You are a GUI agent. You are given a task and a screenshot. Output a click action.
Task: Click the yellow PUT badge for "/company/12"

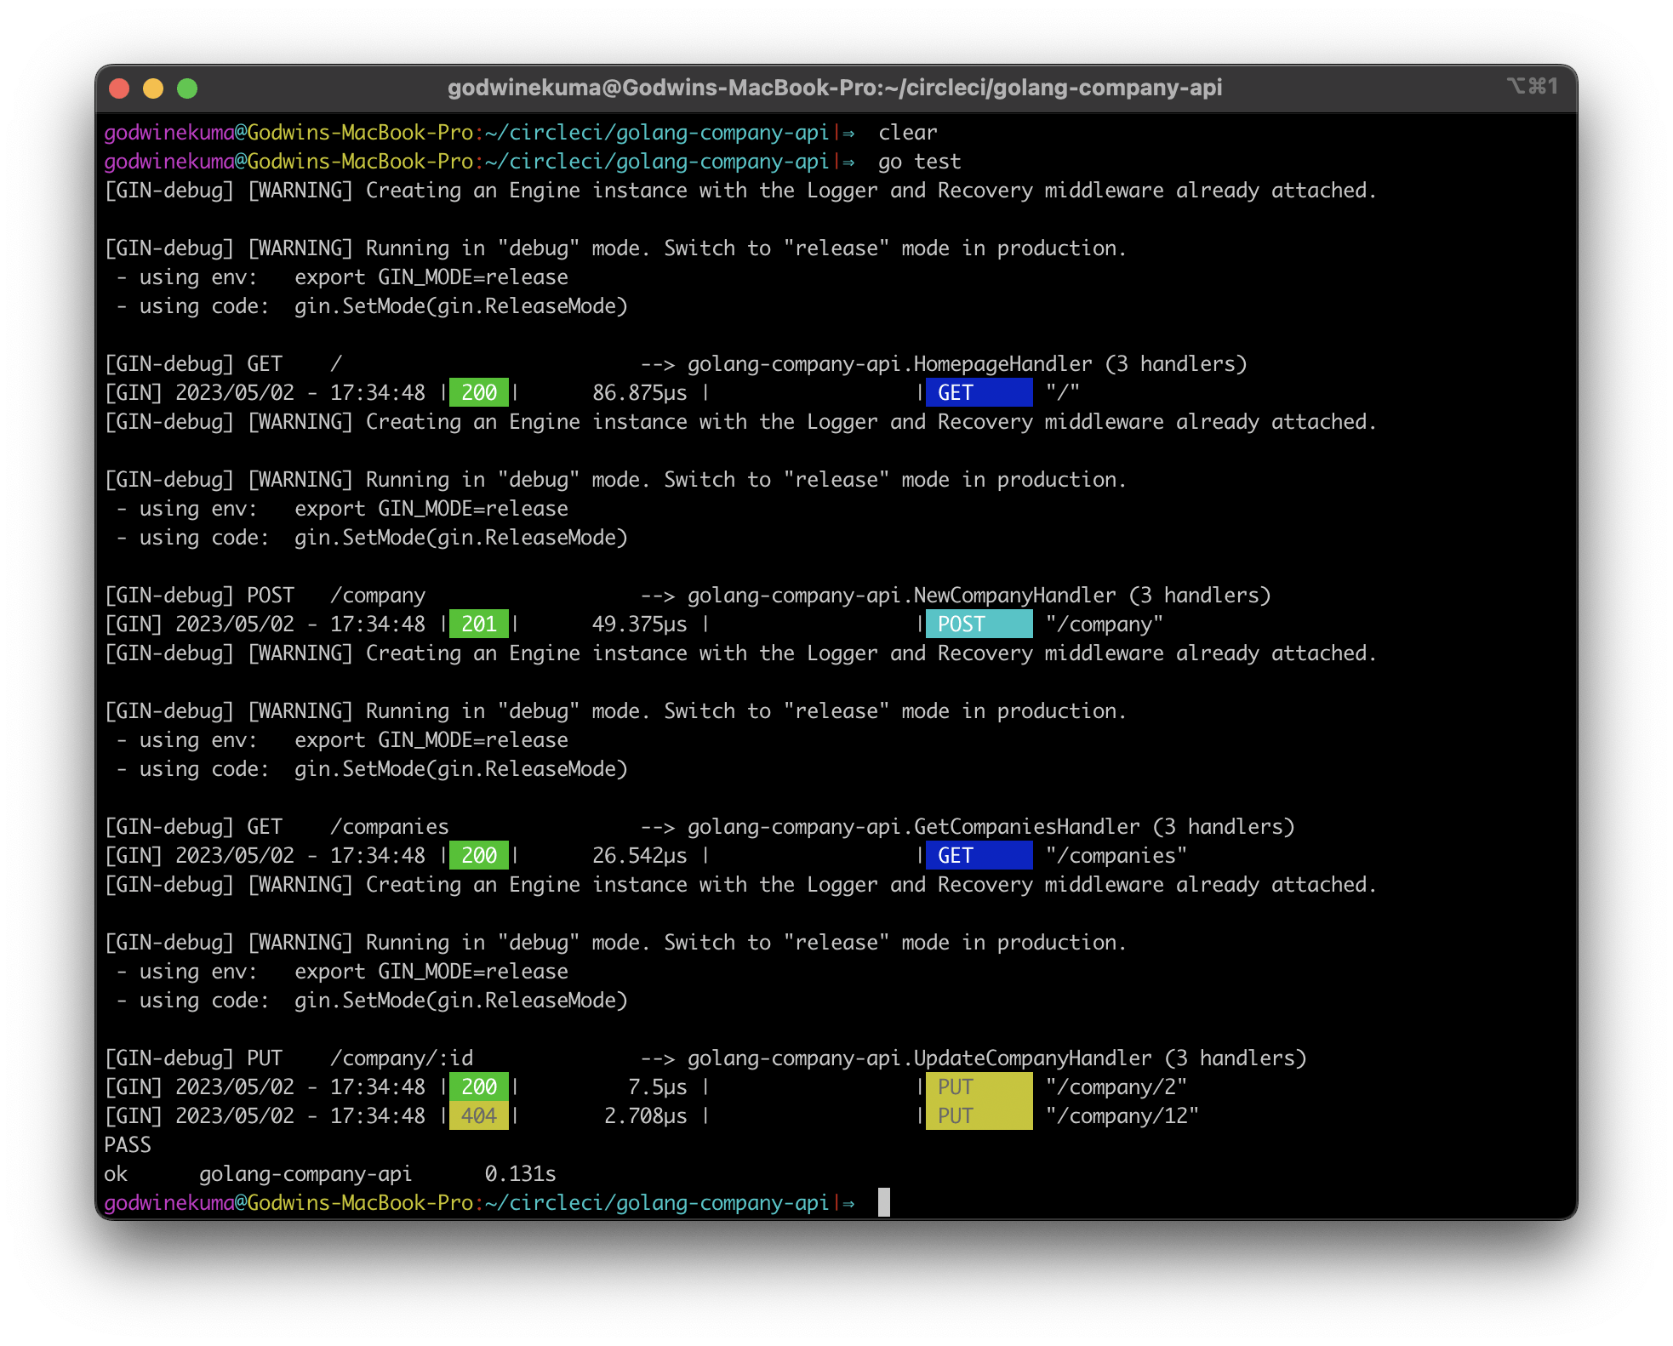pyautogui.click(x=979, y=1115)
